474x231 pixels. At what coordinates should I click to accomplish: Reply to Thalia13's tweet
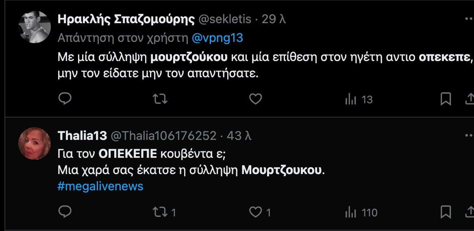pos(65,212)
